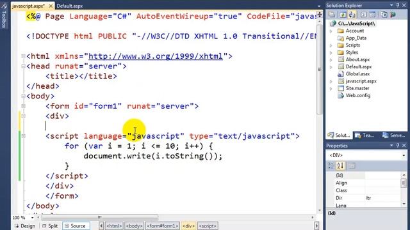Click the Refresh icon in Solution Explorer
This screenshot has width=410, height=230.
343,15
